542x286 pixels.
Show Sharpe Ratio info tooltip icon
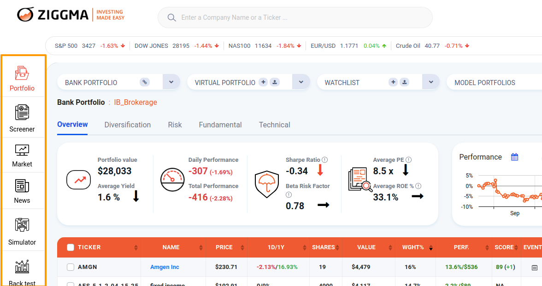coord(324,160)
